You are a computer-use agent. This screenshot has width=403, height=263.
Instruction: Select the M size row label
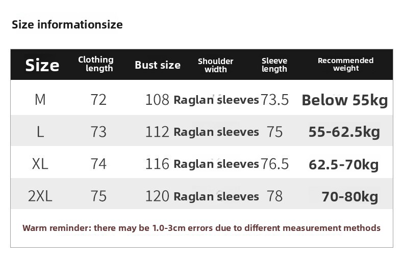coord(40,100)
